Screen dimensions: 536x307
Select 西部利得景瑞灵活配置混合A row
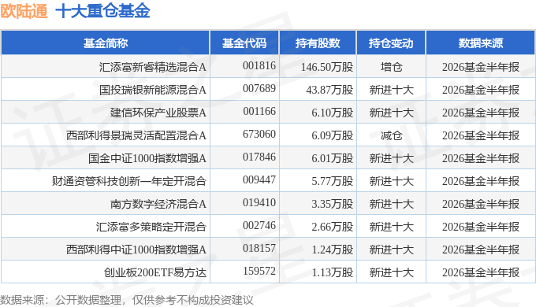click(268, 135)
